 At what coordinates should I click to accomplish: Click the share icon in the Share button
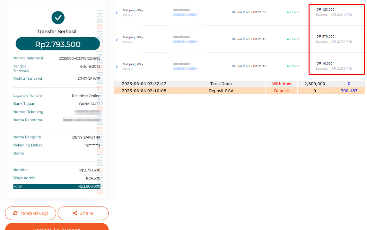point(75,213)
